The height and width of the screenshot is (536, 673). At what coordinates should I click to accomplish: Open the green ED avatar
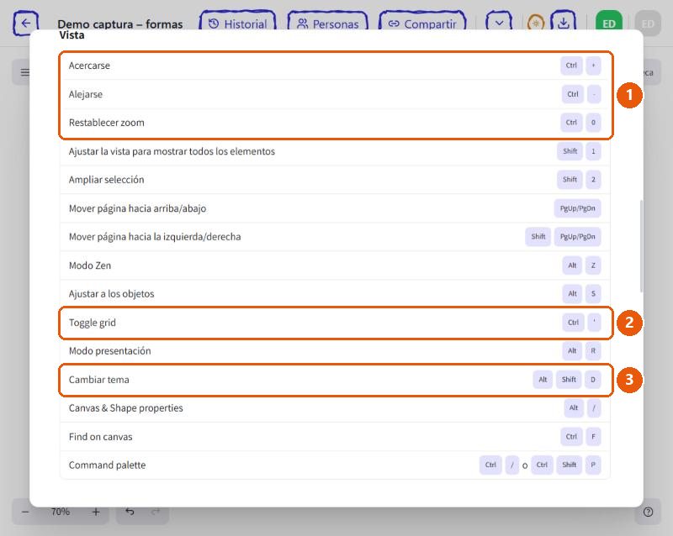(x=609, y=24)
